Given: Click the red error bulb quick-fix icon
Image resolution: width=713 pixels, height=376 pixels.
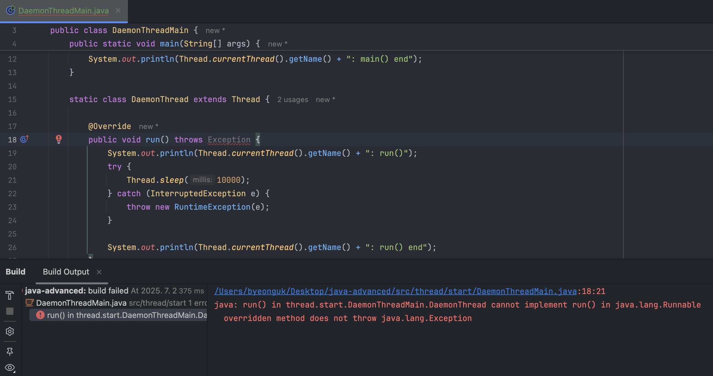Looking at the screenshot, I should click(59, 139).
